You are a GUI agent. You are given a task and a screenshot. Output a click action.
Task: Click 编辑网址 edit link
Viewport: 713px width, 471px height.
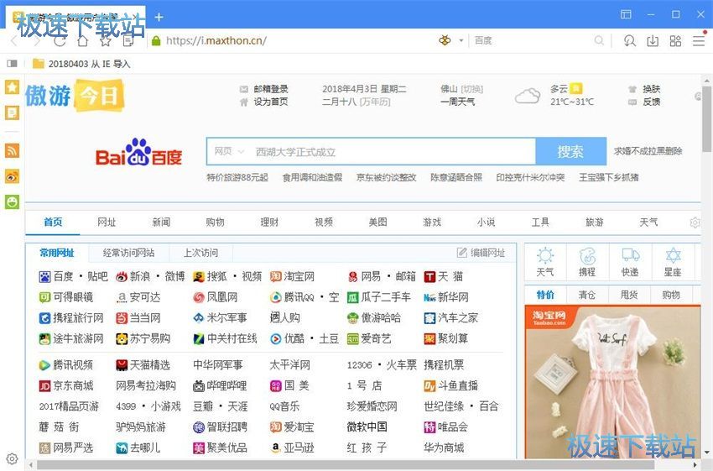481,253
